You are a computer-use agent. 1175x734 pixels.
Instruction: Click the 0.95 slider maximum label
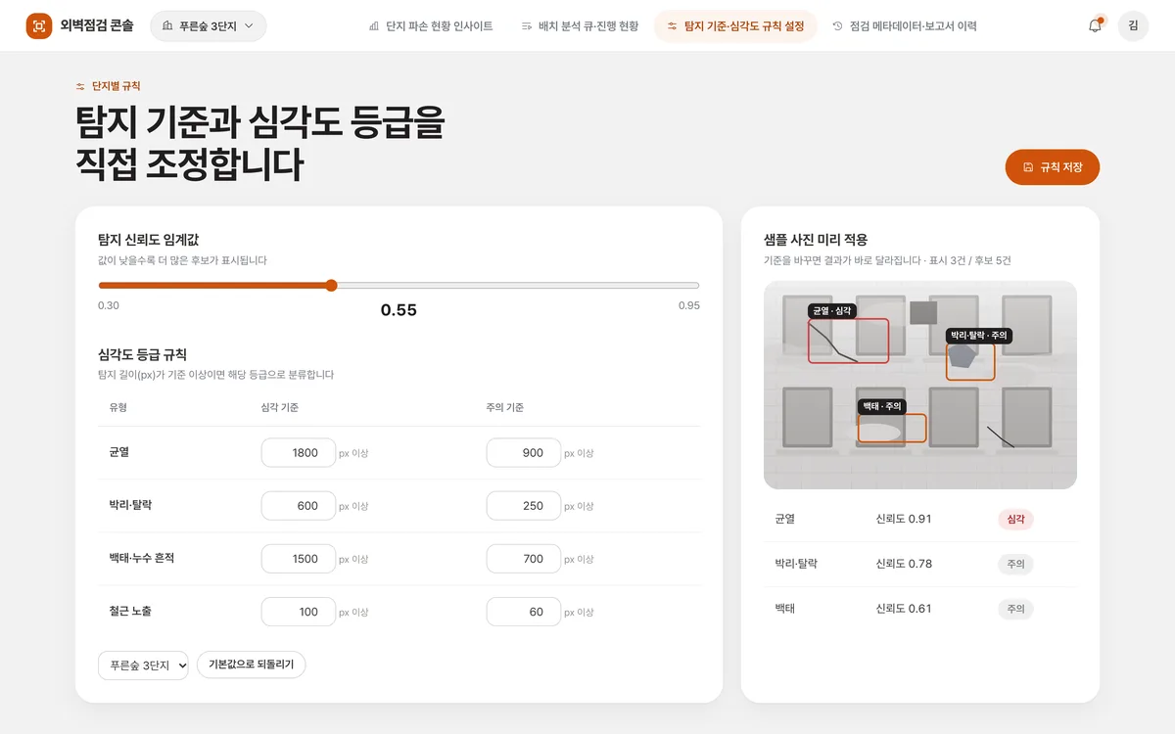pos(689,306)
